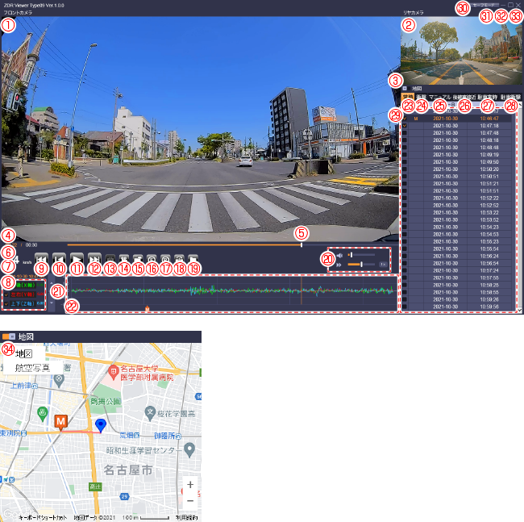Click the blue location pin on map

(101, 424)
